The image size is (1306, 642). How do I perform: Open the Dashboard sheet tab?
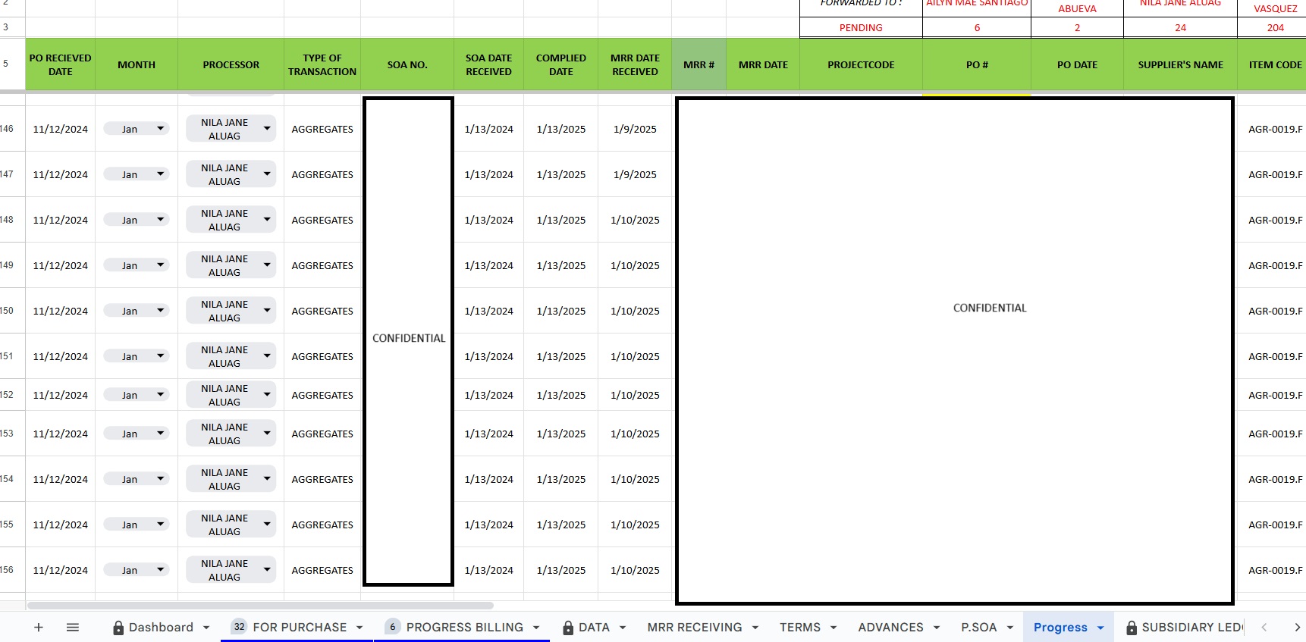(161, 627)
